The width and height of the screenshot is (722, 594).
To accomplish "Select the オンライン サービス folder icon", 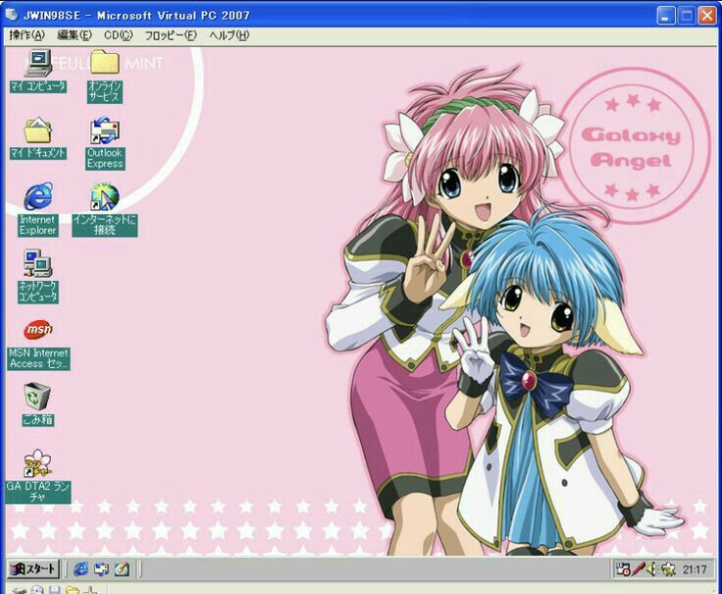I will coord(104,65).
